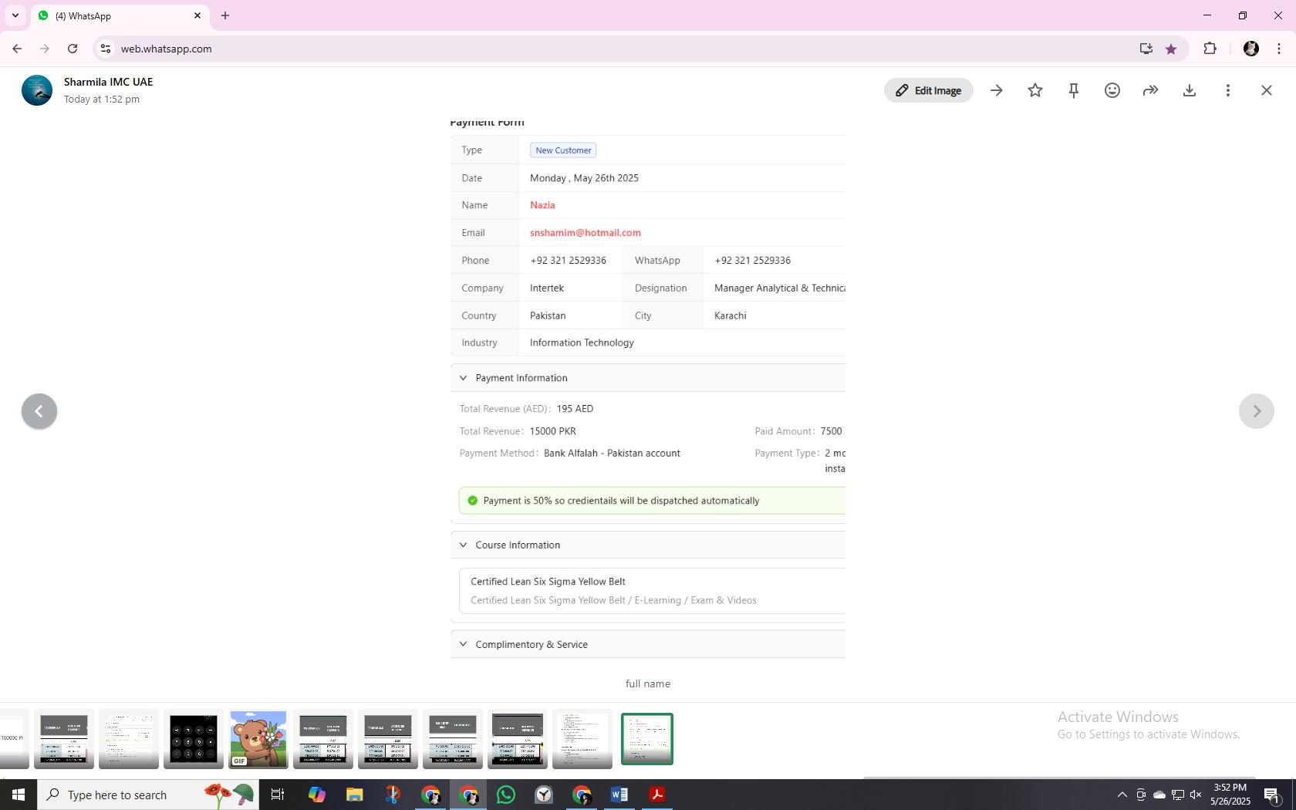View site information icon in address bar
Screen dimensions: 1296x810
pyautogui.click(x=106, y=49)
